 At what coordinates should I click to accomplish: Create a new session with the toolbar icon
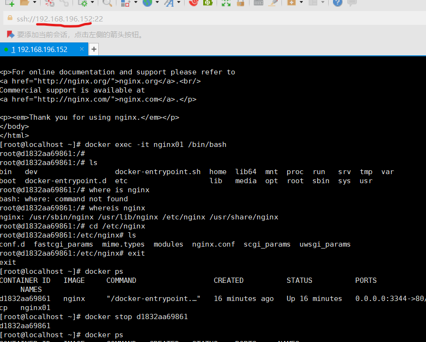(10, 3)
